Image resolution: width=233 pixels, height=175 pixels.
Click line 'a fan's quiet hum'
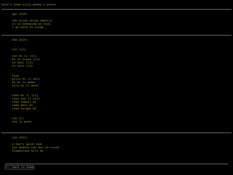27,144
